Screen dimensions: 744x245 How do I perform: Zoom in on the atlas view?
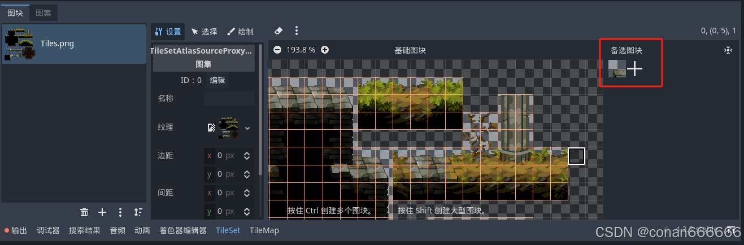[325, 50]
